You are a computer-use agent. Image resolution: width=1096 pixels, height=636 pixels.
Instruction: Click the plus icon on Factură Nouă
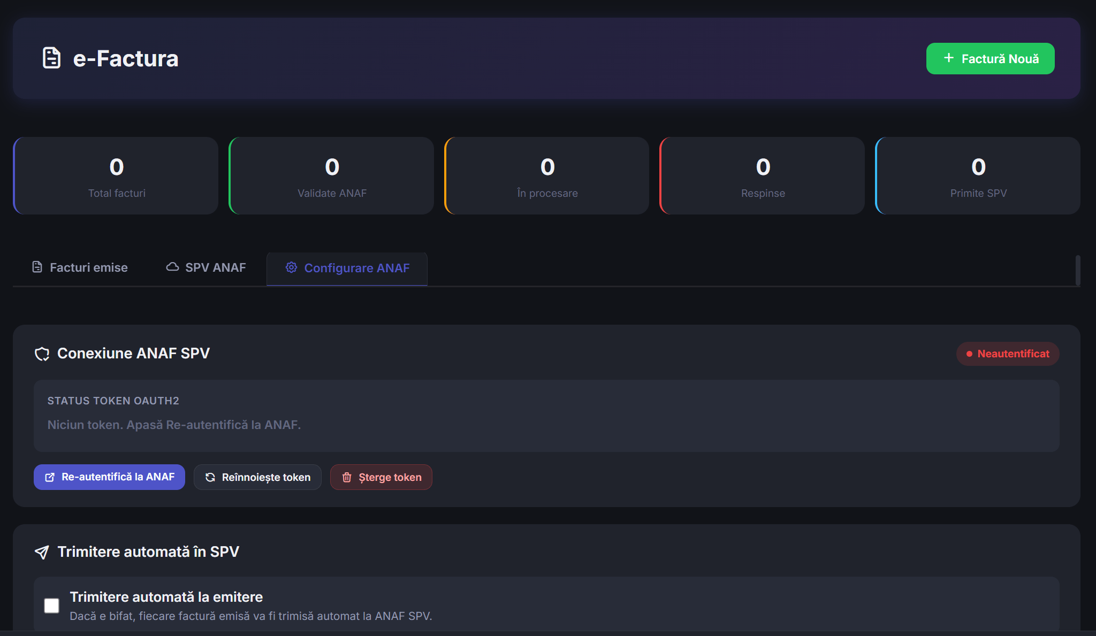click(948, 58)
